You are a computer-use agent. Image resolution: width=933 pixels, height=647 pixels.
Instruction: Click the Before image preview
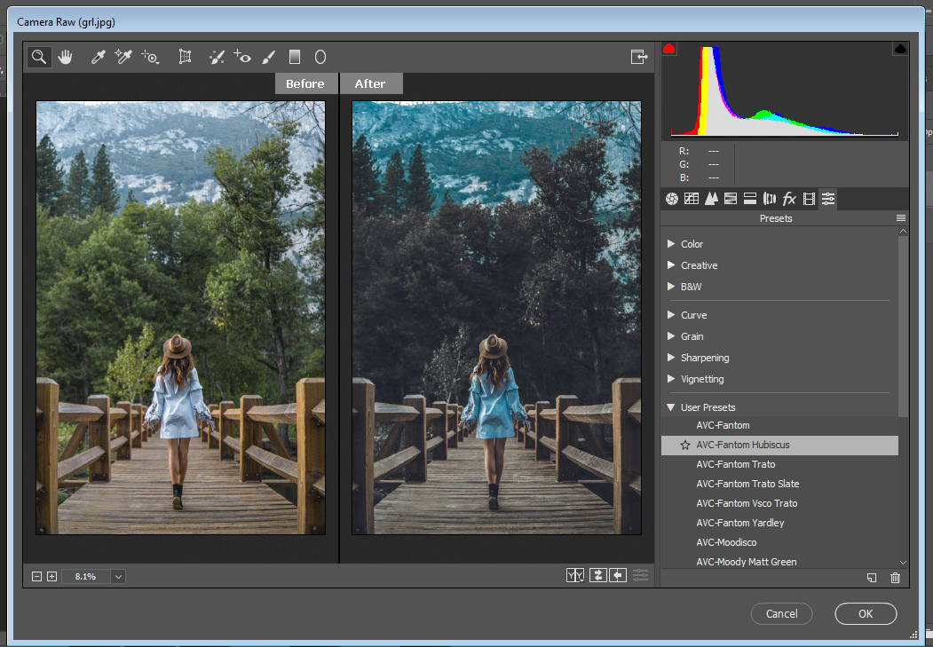(181, 318)
